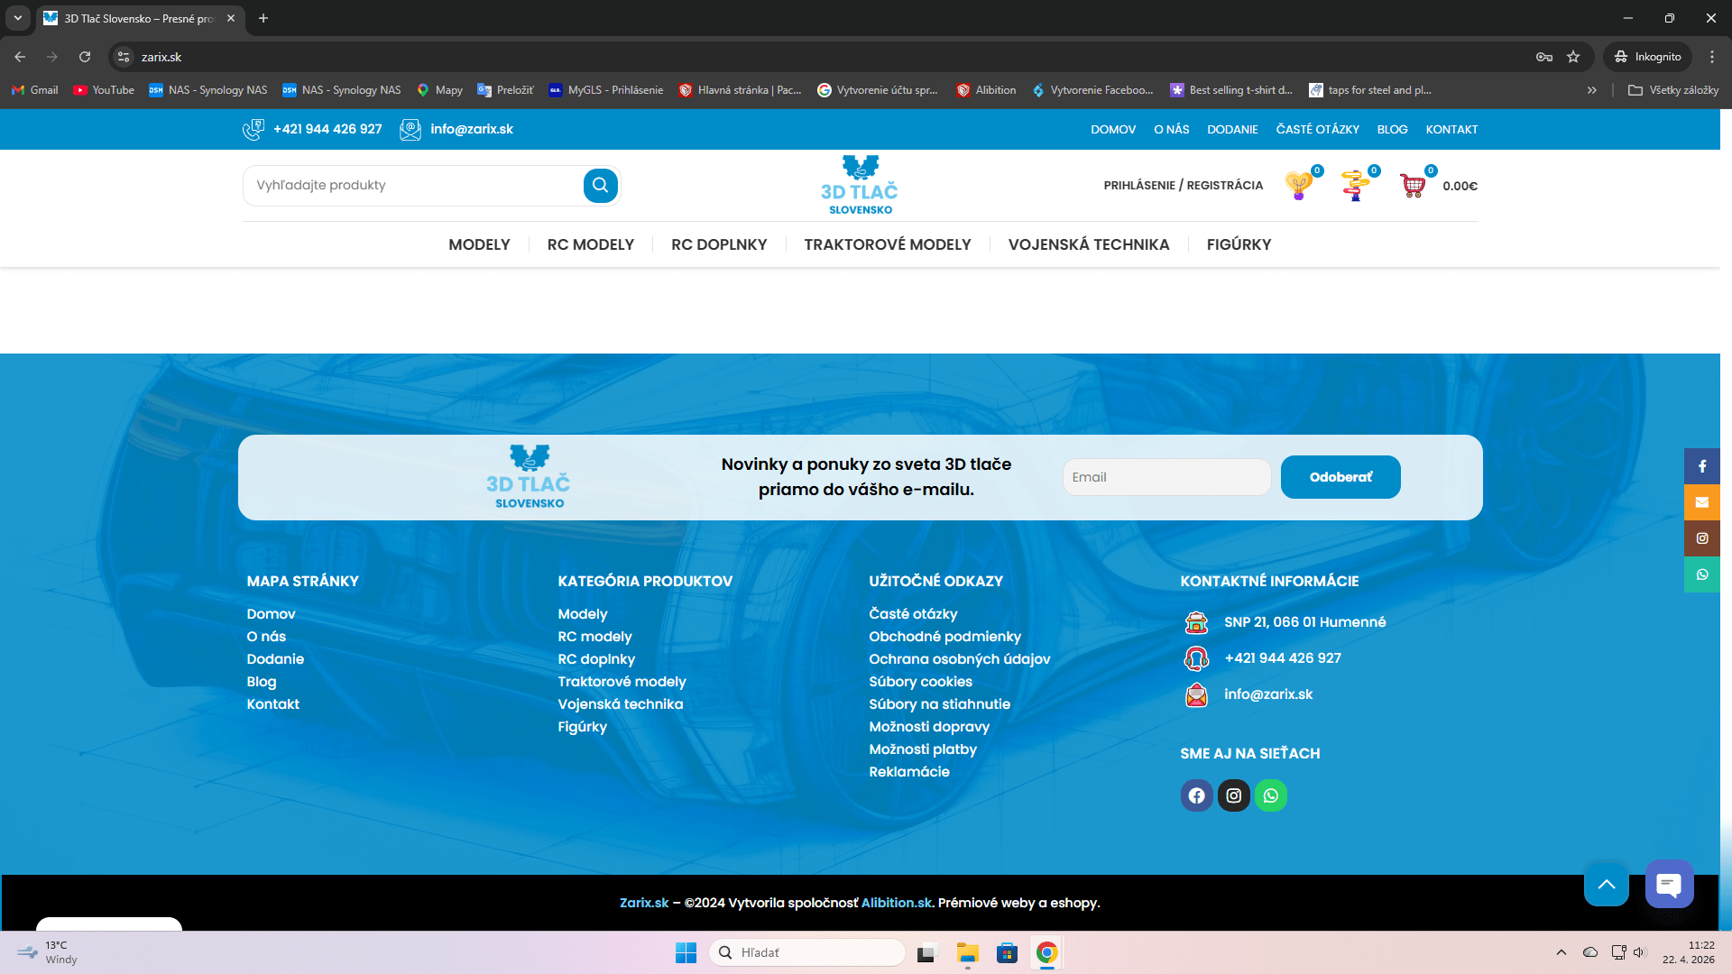Click the scroll-to-top arrow button
Image resolution: width=1732 pixels, height=974 pixels.
(1606, 885)
